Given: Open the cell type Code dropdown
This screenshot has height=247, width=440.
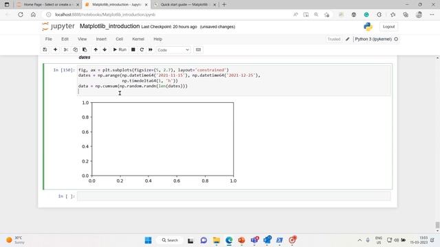Looking at the screenshot, I should click(x=173, y=50).
